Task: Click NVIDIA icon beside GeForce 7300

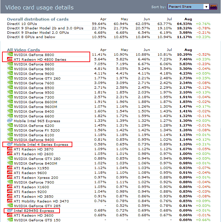Action: (x=10, y=97)
